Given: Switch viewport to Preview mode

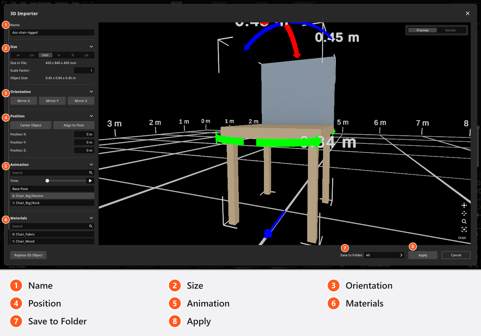Looking at the screenshot, I should (x=422, y=30).
